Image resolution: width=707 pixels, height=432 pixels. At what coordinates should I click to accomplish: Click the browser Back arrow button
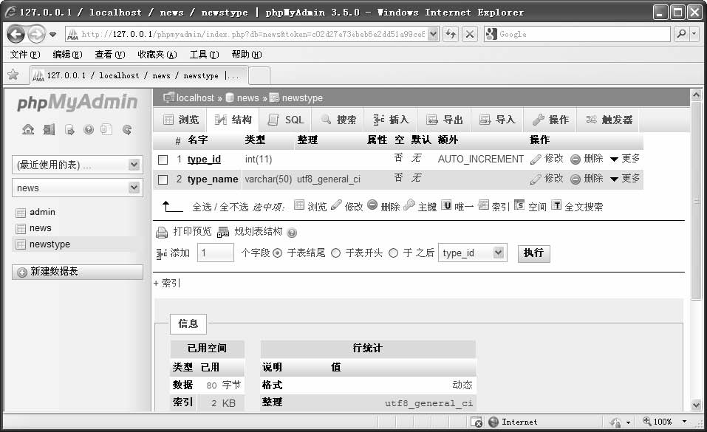(x=16, y=34)
